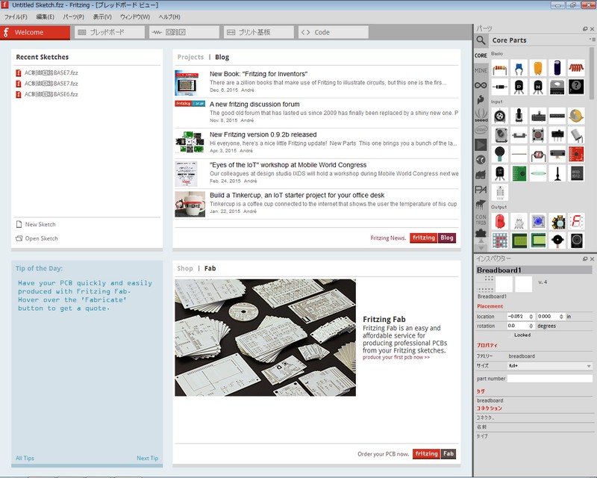
Task: Click the Fritzing Fab PCB photo
Action: [266, 338]
